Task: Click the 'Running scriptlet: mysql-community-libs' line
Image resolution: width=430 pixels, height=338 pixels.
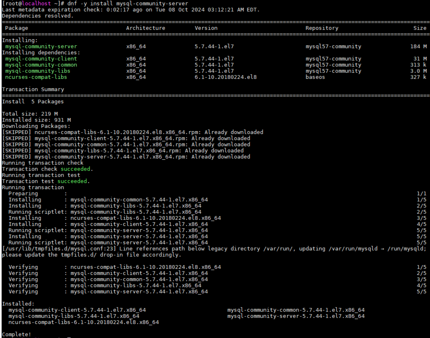Action: 217,212
